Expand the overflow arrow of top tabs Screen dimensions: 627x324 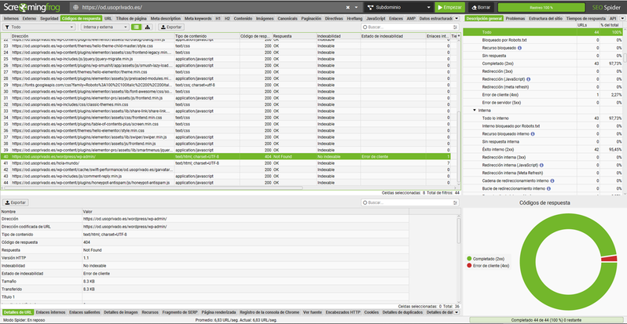tap(457, 18)
